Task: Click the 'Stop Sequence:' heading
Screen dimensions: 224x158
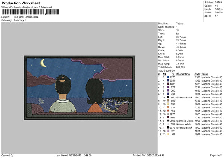Action: (167, 70)
